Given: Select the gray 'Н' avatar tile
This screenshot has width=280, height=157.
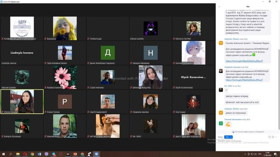Looking at the screenshot, I should (x=150, y=53).
